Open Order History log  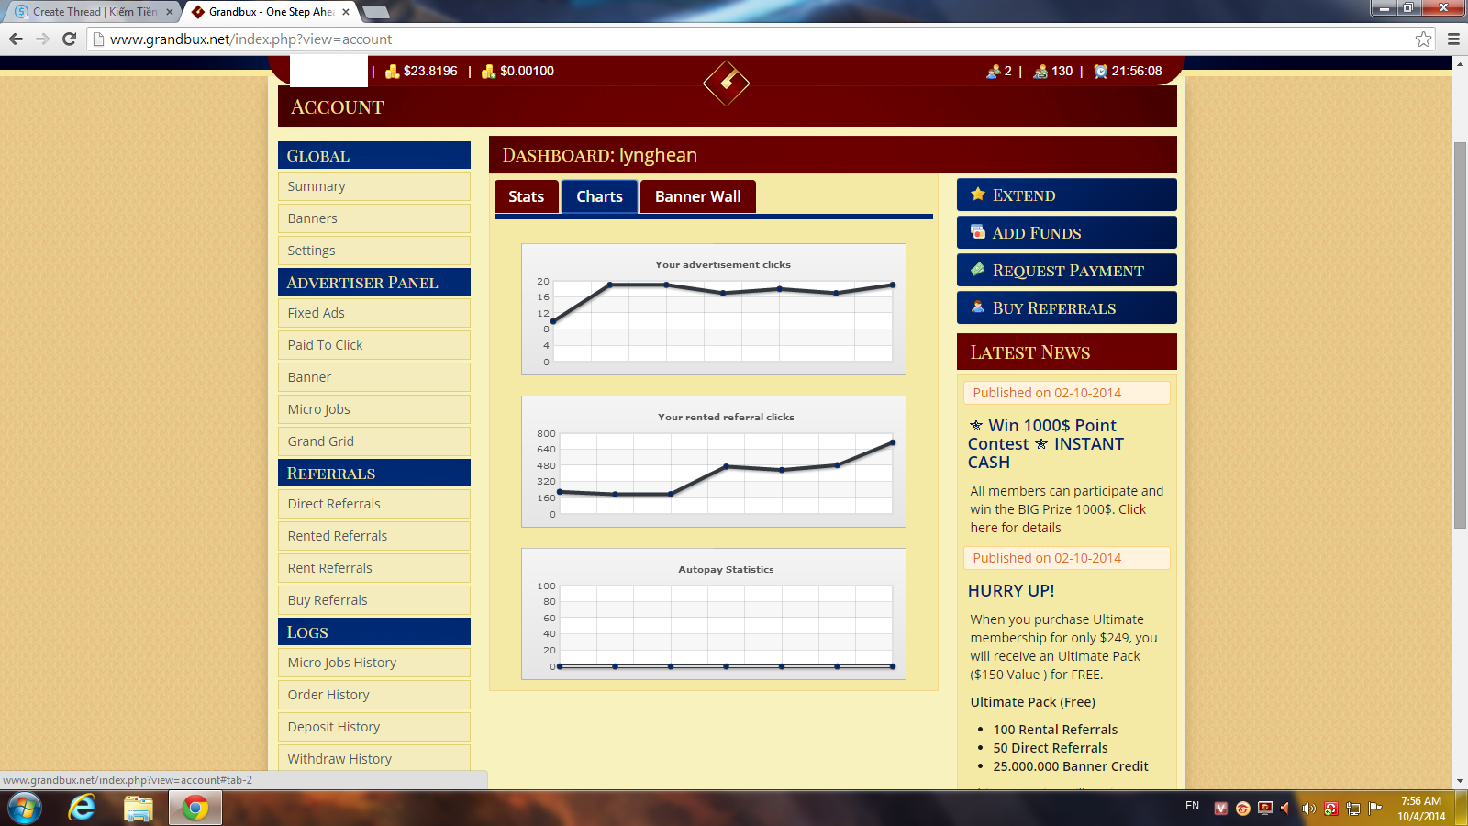point(374,695)
